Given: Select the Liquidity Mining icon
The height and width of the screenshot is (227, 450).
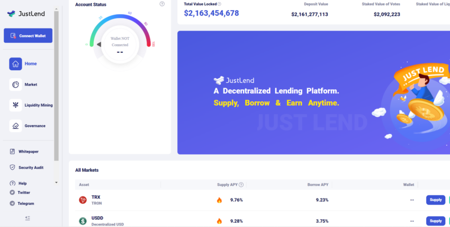Looking at the screenshot, I should [15, 105].
